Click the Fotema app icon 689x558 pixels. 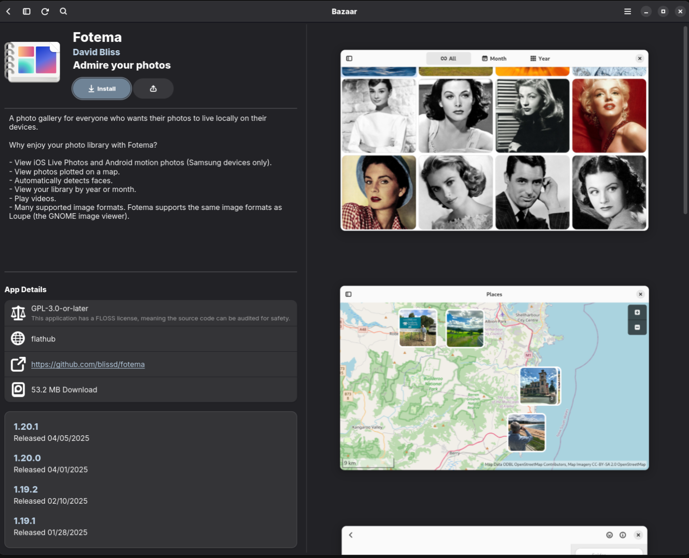[33, 61]
